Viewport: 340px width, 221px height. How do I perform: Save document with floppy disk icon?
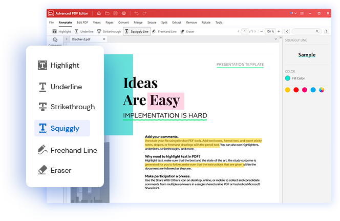pyautogui.click(x=115, y=13)
